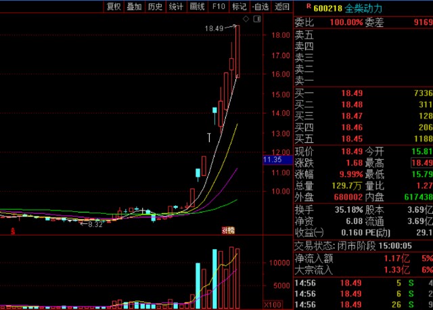Click the 今开 15.81 value

click(x=421, y=152)
